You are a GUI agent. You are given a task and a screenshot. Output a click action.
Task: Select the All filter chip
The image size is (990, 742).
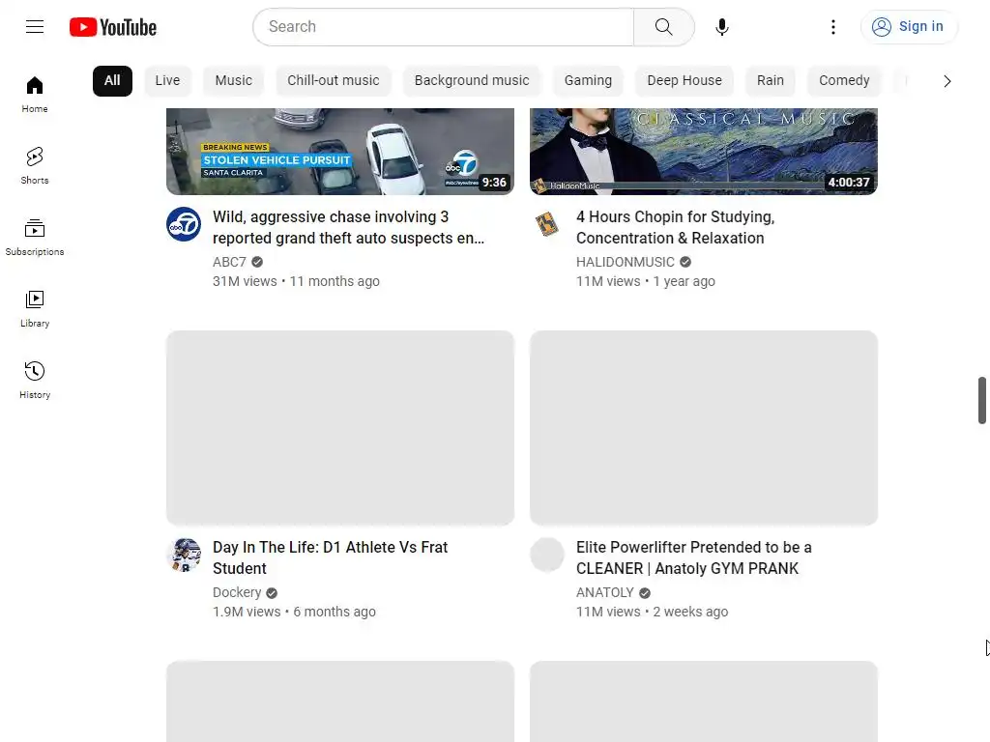point(112,81)
